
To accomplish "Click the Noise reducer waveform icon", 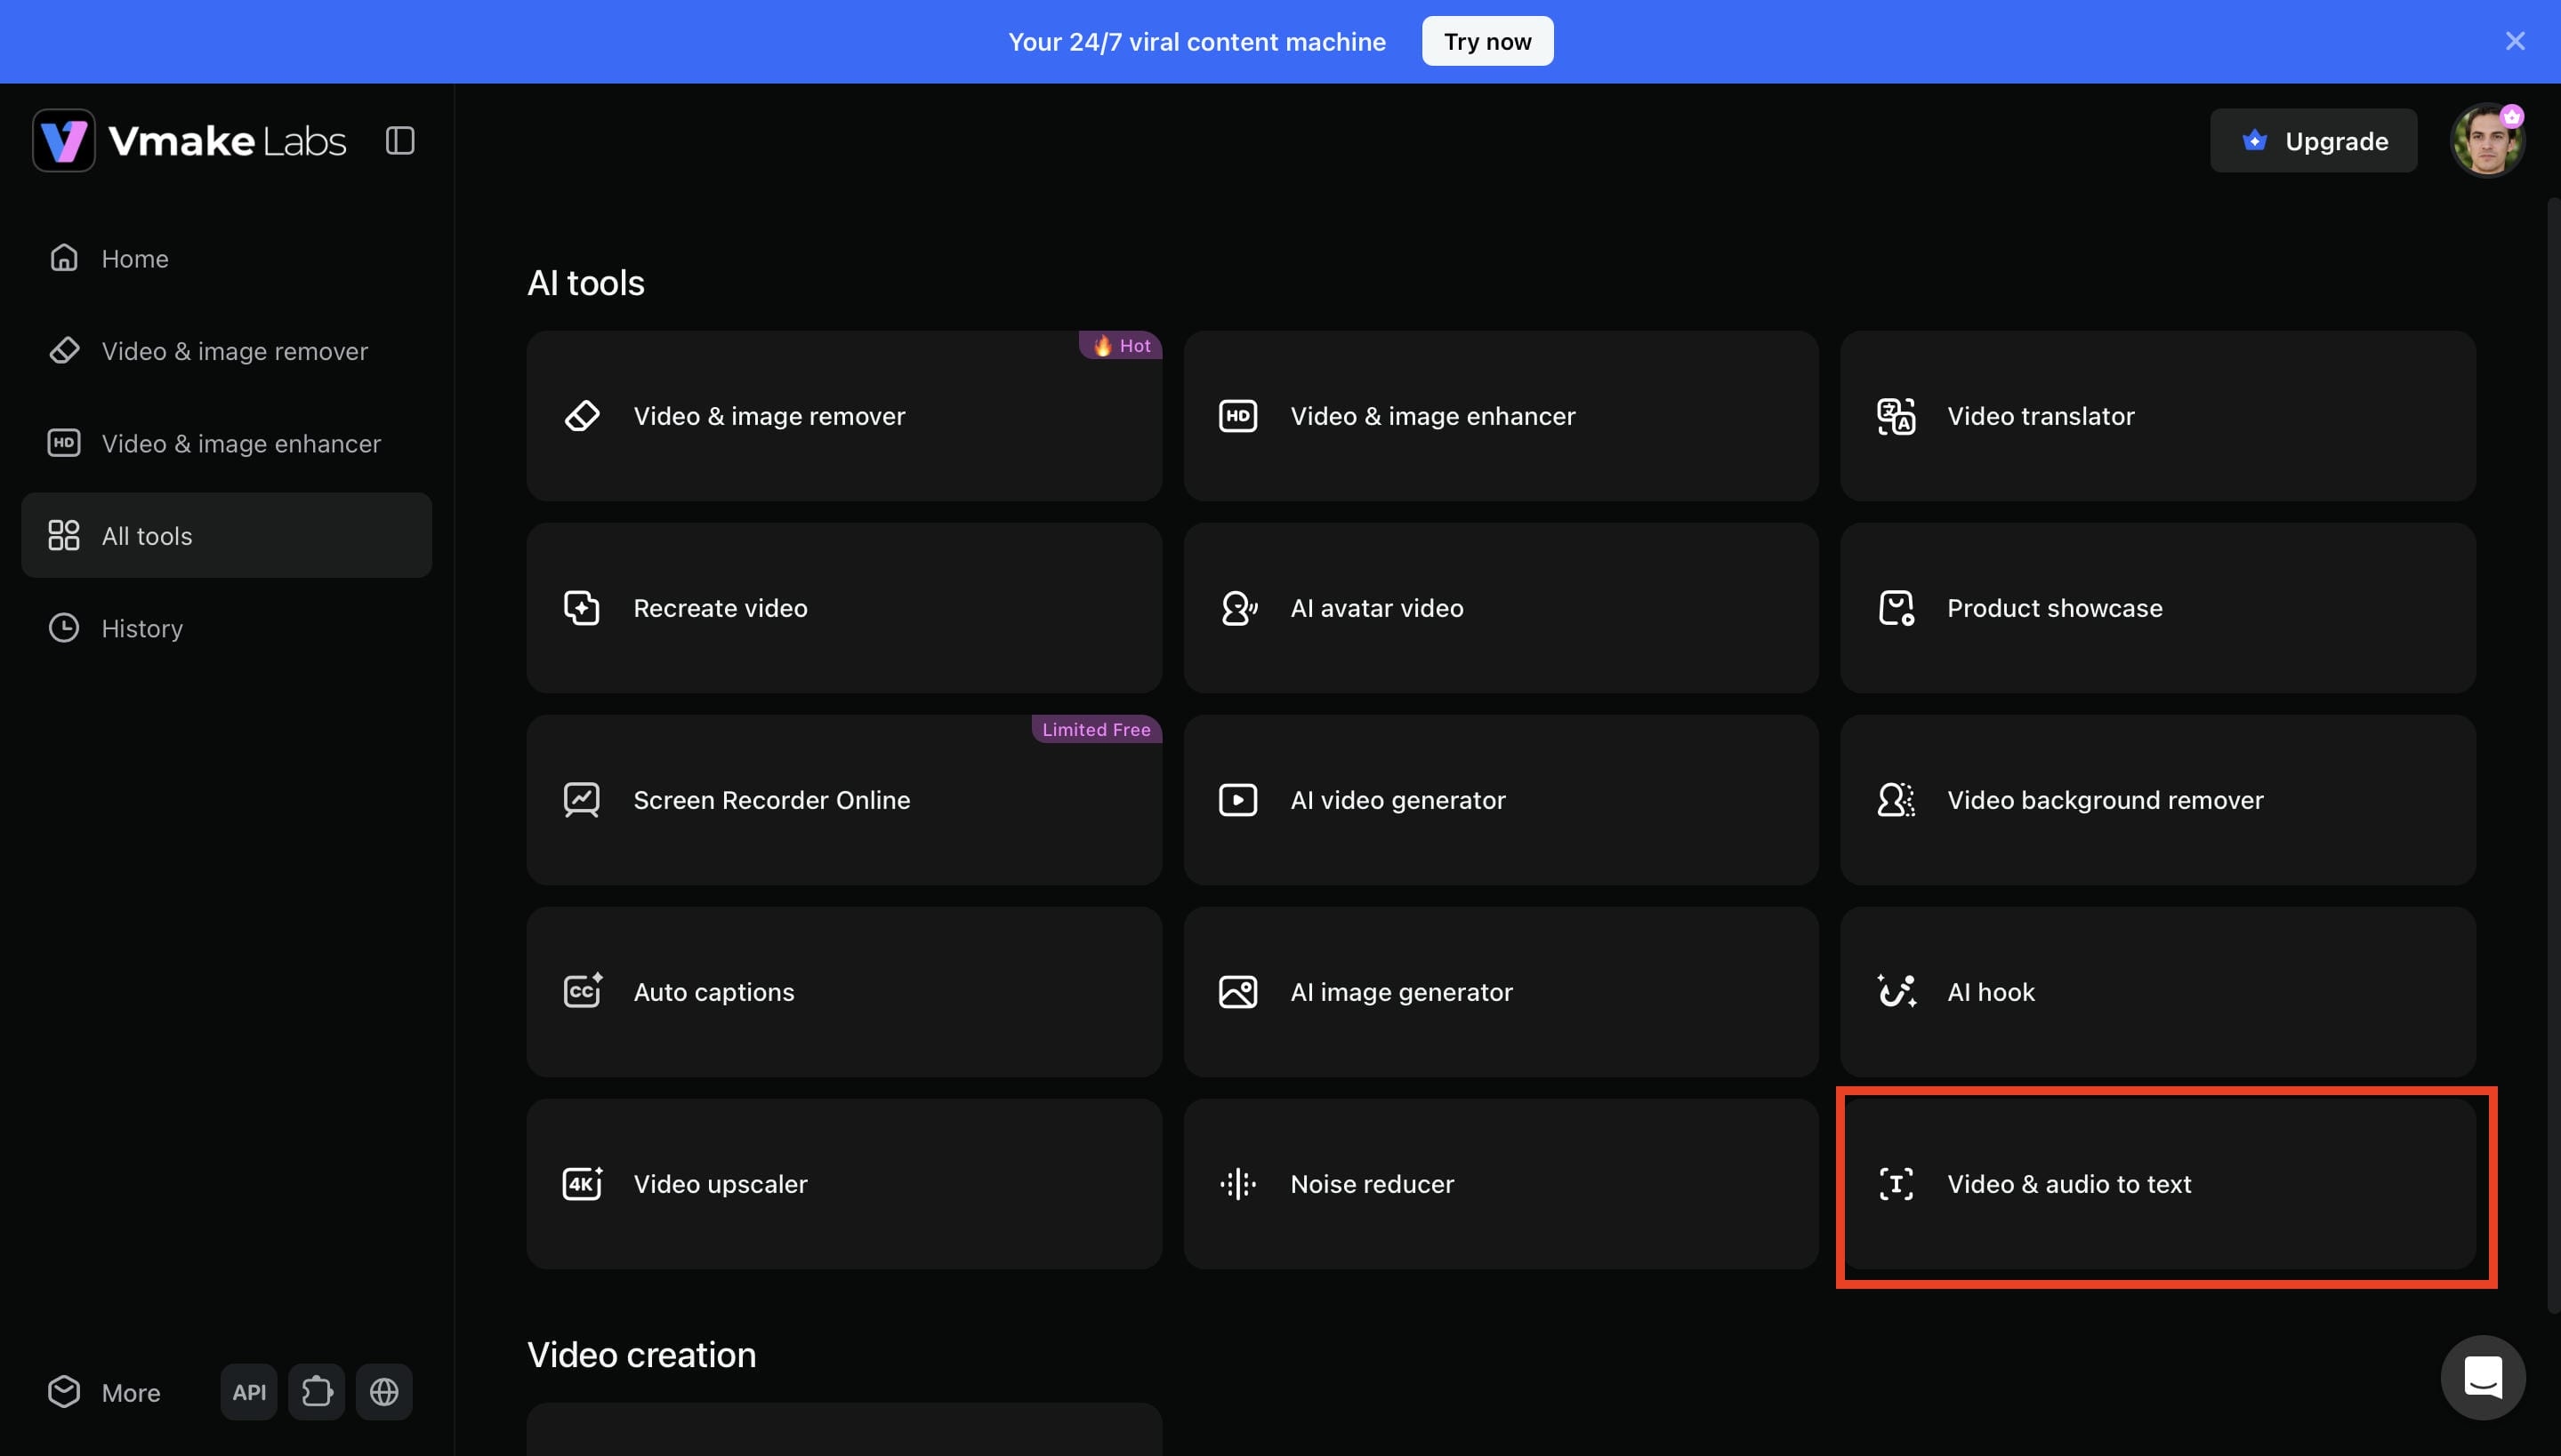I will click(x=1238, y=1184).
